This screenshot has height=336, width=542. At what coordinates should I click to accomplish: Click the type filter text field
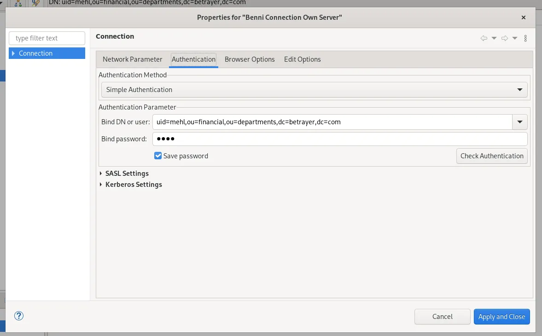coord(47,38)
